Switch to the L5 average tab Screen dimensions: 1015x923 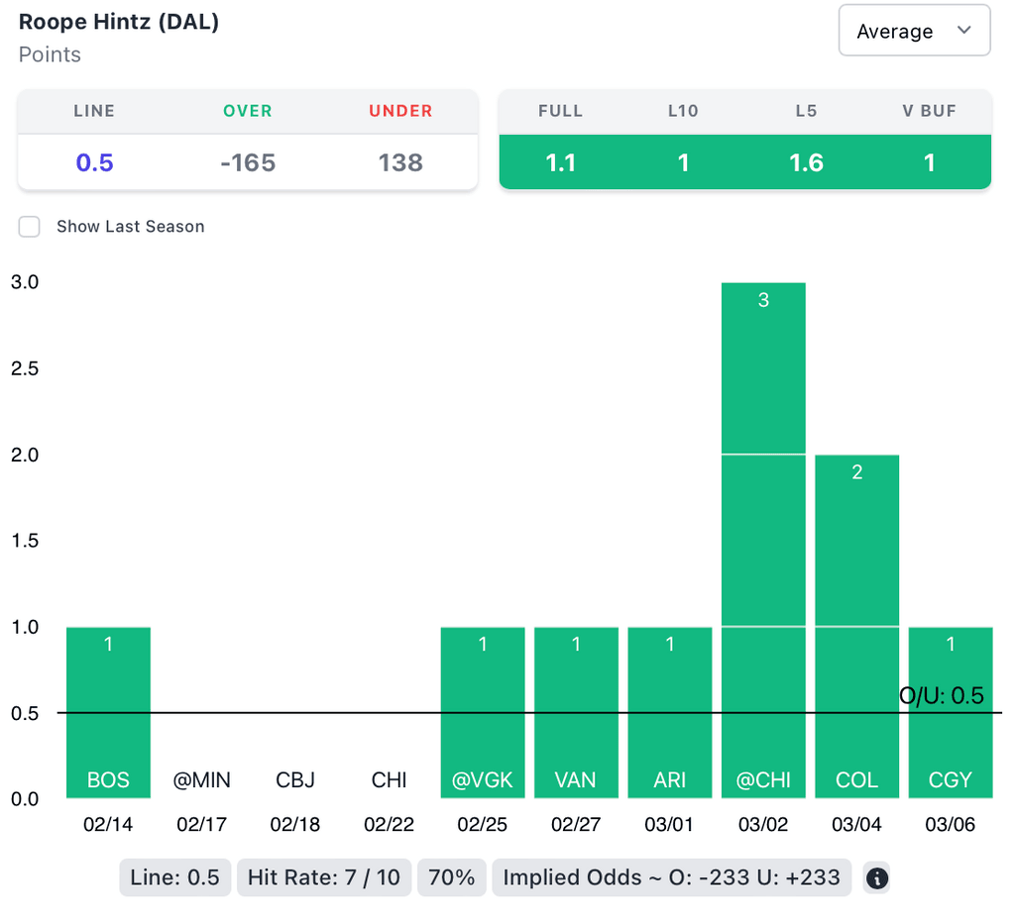806,161
